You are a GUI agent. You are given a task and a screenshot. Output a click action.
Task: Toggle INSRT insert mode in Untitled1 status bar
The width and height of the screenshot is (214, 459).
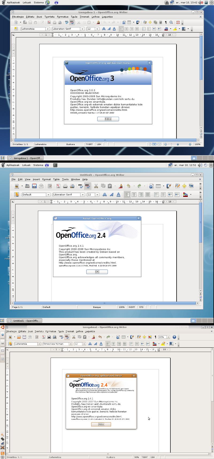[x=132, y=307]
